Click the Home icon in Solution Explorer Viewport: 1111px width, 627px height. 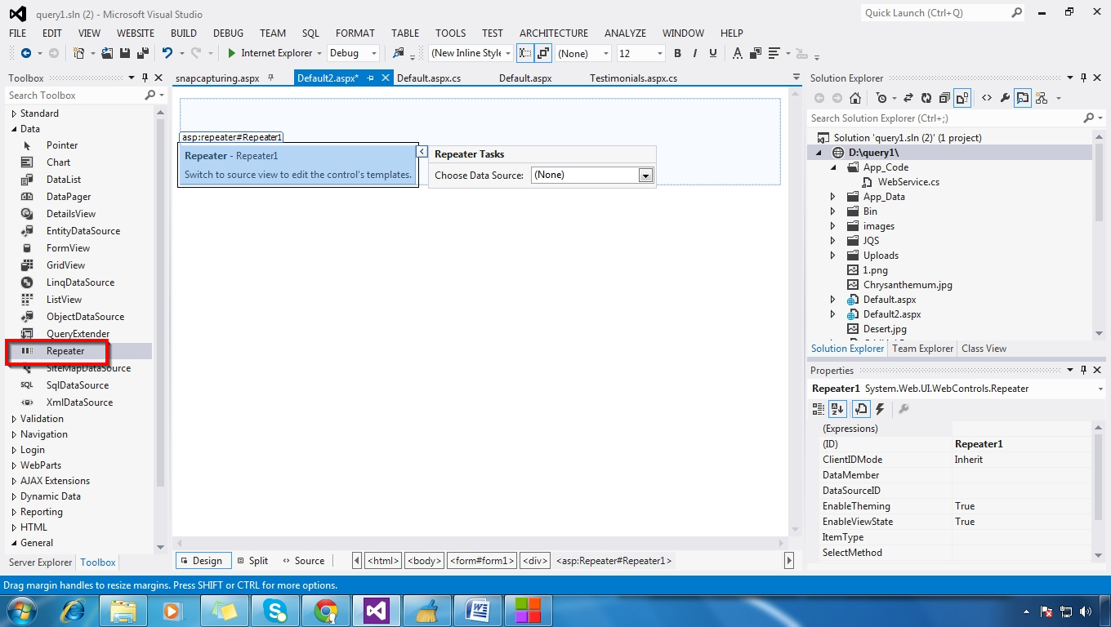click(854, 98)
